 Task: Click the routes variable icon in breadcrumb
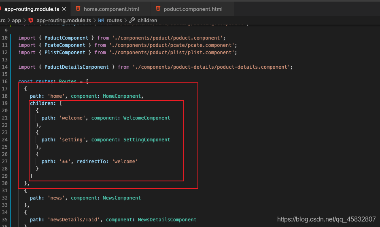101,20
